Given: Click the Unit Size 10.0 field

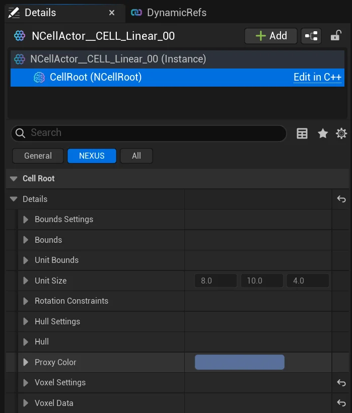Looking at the screenshot, I should tap(262, 281).
